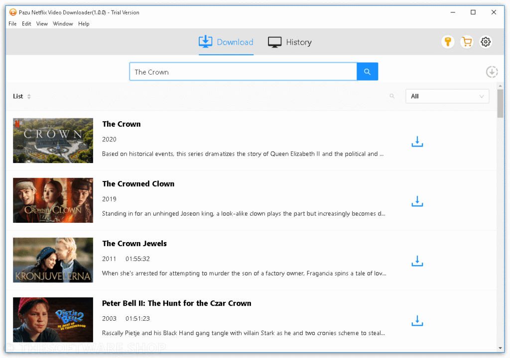Download Peter Bell II via its download icon
510x358 pixels.
pyautogui.click(x=417, y=321)
